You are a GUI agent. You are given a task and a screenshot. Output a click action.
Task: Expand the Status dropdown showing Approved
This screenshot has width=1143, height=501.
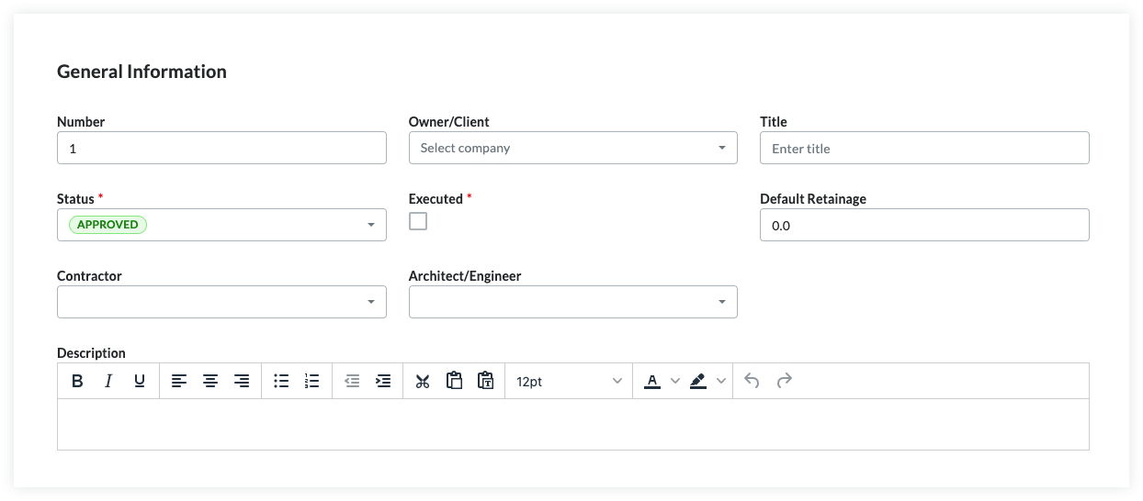point(221,225)
